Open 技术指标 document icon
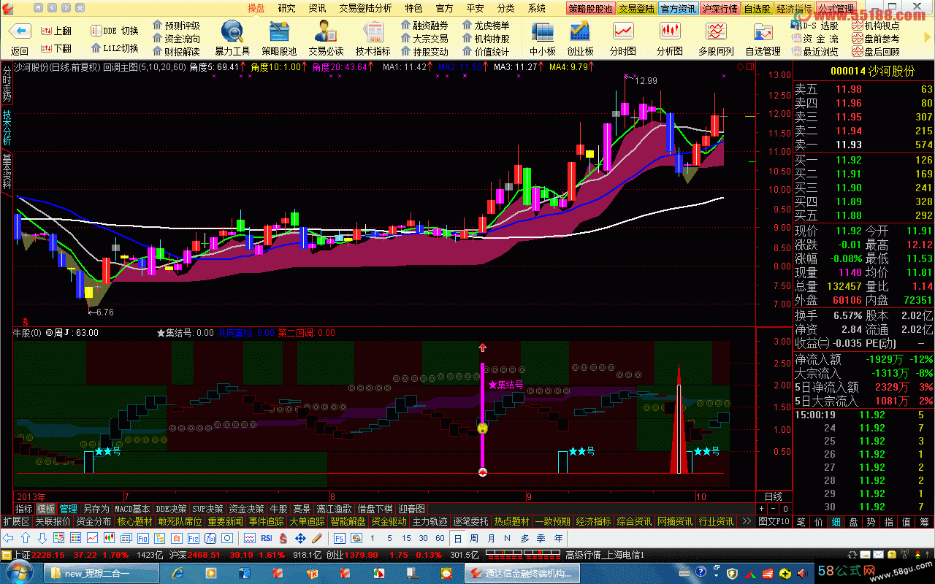Image resolution: width=935 pixels, height=584 pixels. click(373, 32)
